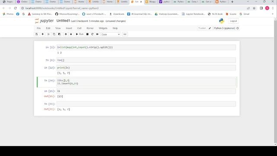Click code cell In [15]
Image resolution: width=277 pixels, height=156 pixels.
tap(146, 91)
